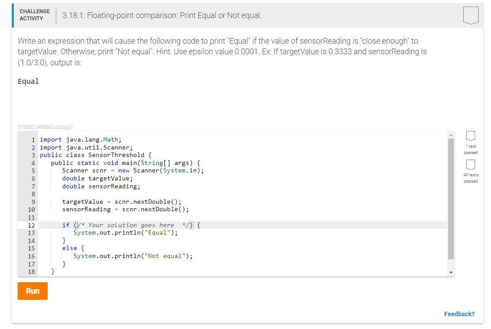Click the "1 test passed" badge icon
The image size is (491, 329).
pyautogui.click(x=471, y=136)
